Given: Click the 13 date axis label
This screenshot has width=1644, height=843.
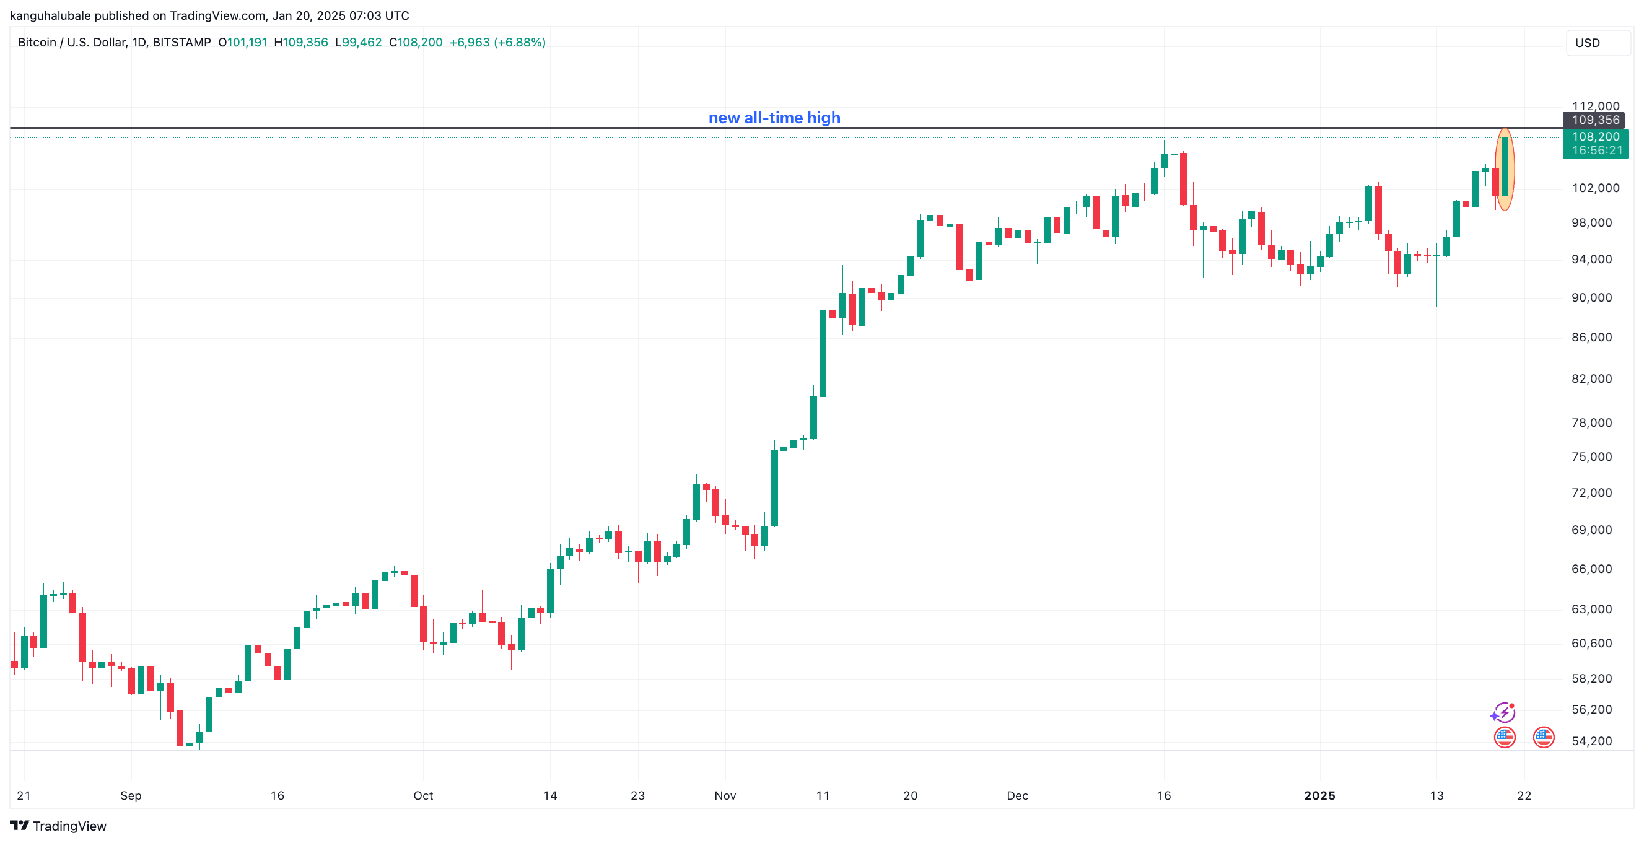Looking at the screenshot, I should coord(1436,795).
